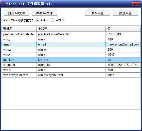Click the win.alwaysInFront value false
Image resolution: width=142 pixels, height=131 pixels.
(x=123, y=75)
